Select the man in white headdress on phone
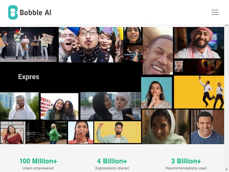The height and width of the screenshot is (172, 229). (x=19, y=106)
